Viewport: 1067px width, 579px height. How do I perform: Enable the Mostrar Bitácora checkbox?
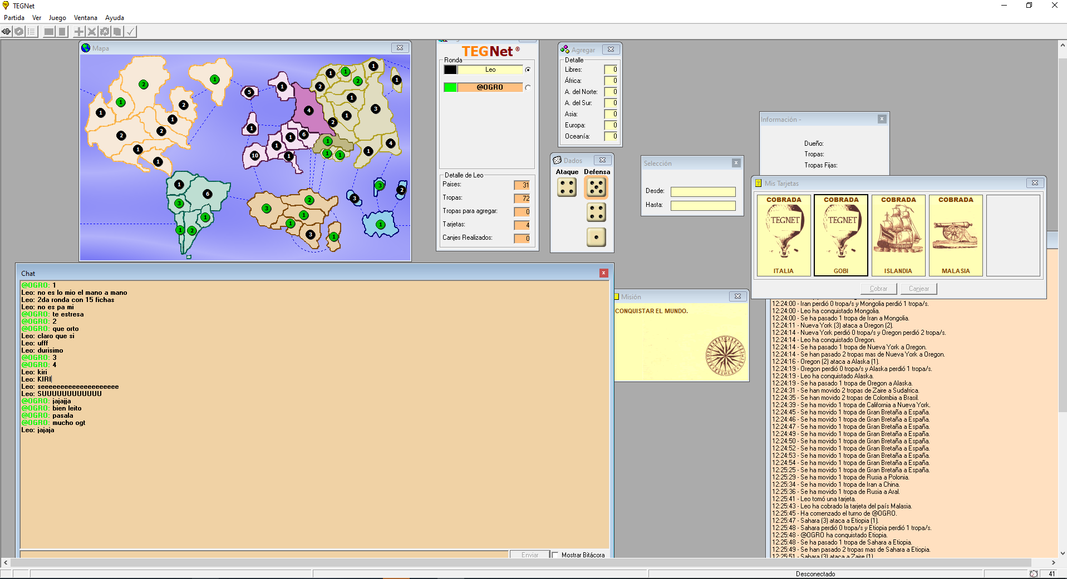pos(555,555)
